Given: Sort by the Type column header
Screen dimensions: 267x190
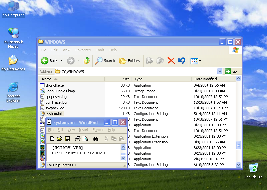Looking at the screenshot, I should (162, 79).
